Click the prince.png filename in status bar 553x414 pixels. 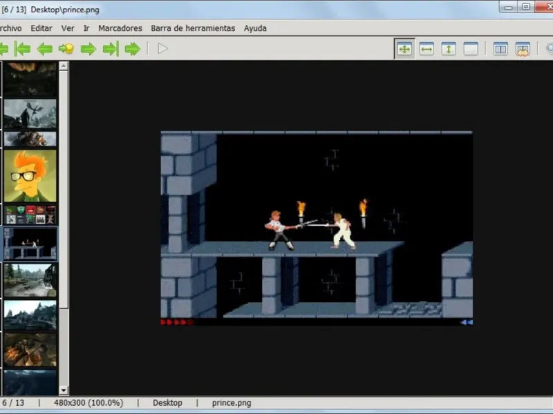[232, 403]
